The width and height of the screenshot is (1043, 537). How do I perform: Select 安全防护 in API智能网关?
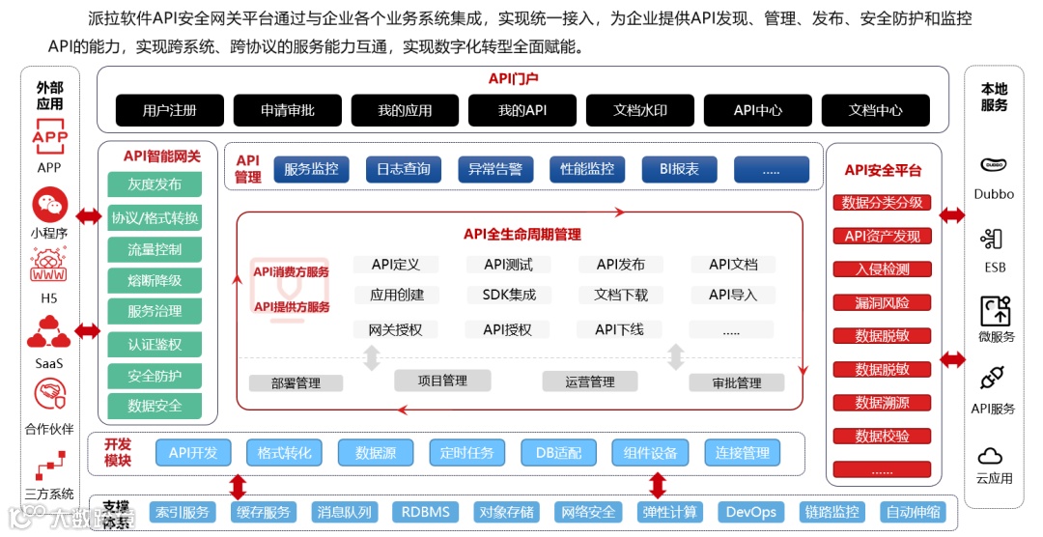[x=155, y=376]
